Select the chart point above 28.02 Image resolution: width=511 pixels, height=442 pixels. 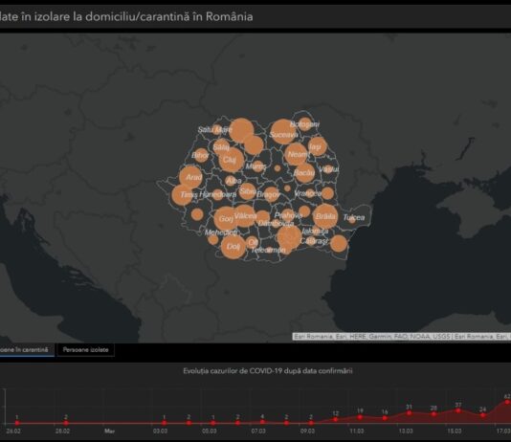click(66, 423)
